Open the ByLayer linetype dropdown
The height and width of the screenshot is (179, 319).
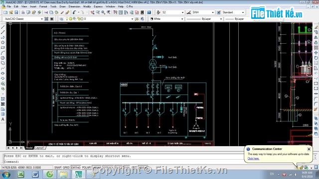tap(221, 19)
